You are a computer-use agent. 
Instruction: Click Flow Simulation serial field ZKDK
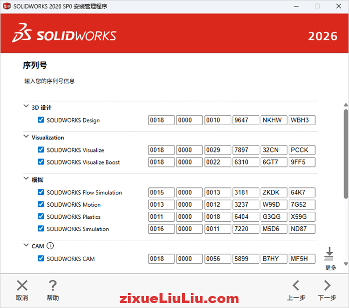[x=274, y=192]
